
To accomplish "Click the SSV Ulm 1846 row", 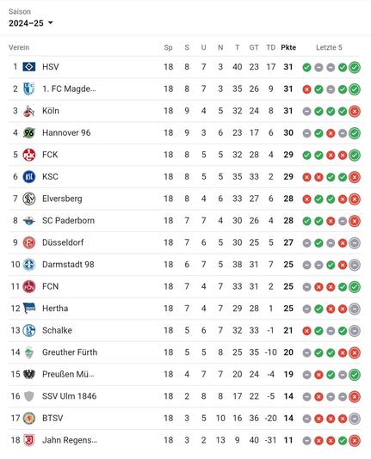I will click(184, 396).
